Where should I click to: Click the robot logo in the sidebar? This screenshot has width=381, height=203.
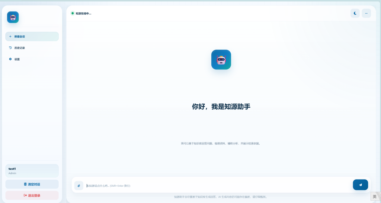click(x=13, y=17)
